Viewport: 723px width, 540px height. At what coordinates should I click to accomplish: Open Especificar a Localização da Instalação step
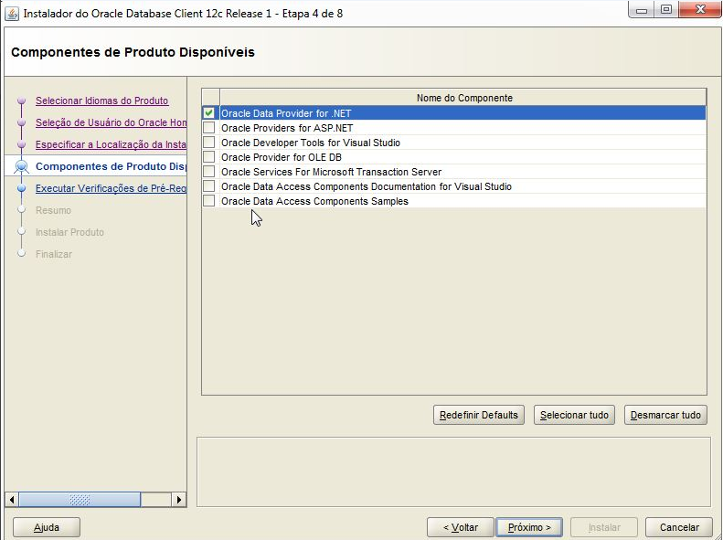(112, 144)
